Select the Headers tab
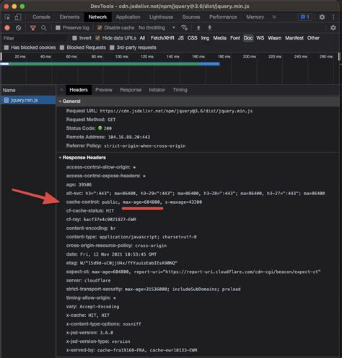Screen dimensions: 342x358 coord(79,90)
